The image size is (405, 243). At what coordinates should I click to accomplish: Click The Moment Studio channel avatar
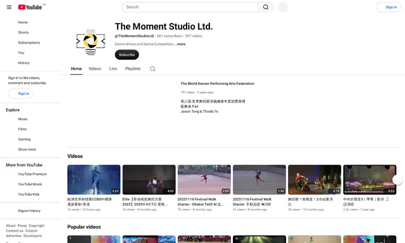[x=90, y=42]
